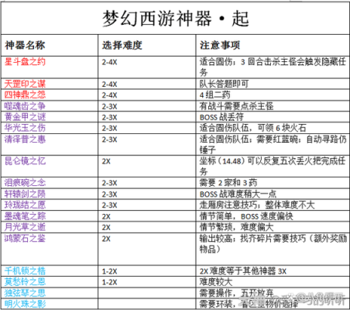Screen dimensions: 350x310
Task: Select the note '2X难度等于其他神器3X'
Action: pos(243,271)
